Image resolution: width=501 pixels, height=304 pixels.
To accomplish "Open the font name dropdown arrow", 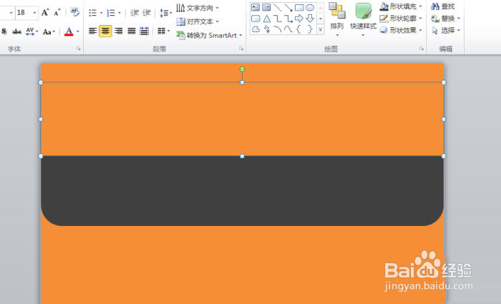I will [x=11, y=13].
